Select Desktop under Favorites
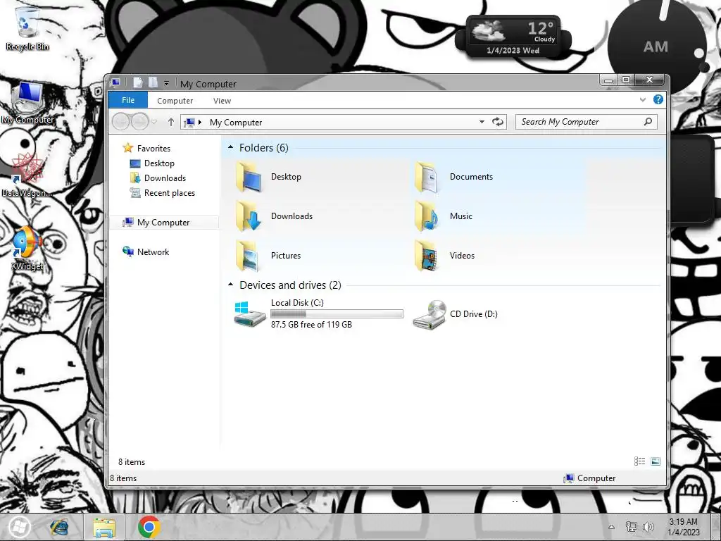This screenshot has height=541, width=721. click(159, 163)
